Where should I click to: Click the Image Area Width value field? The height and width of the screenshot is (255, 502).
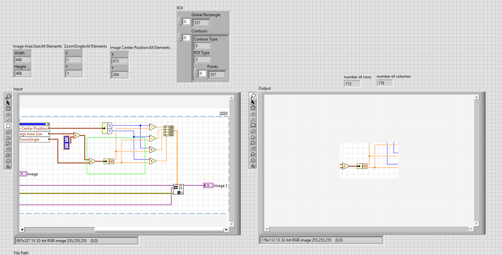(x=23, y=60)
